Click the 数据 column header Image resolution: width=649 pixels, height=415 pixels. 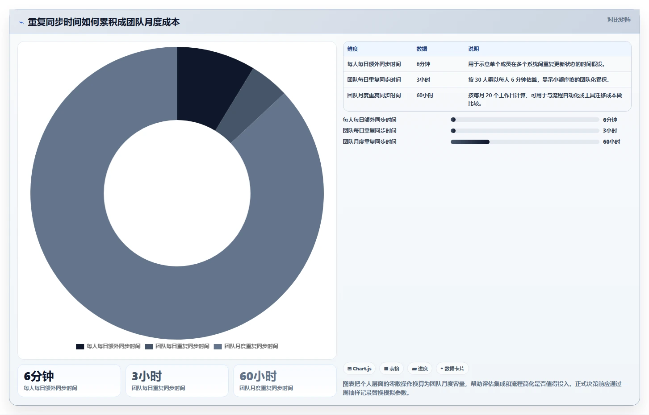422,49
